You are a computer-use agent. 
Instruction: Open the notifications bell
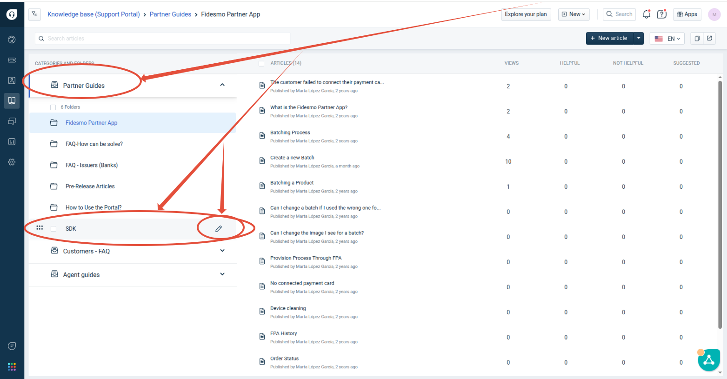click(x=647, y=14)
